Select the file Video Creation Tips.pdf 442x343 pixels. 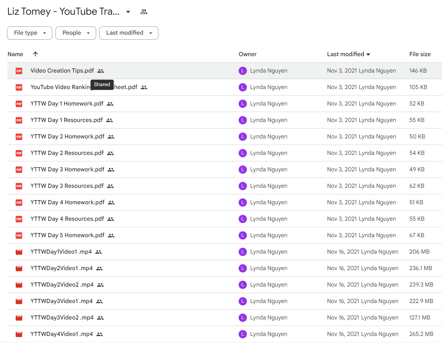pos(62,71)
